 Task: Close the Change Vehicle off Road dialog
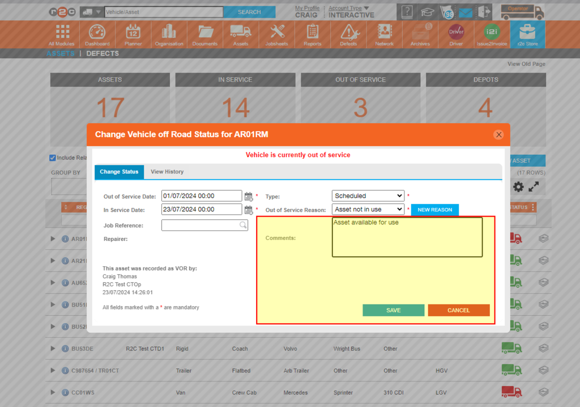pyautogui.click(x=498, y=134)
